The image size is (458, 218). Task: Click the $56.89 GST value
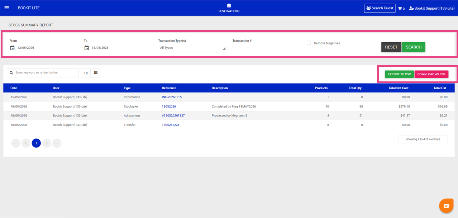click(x=443, y=106)
